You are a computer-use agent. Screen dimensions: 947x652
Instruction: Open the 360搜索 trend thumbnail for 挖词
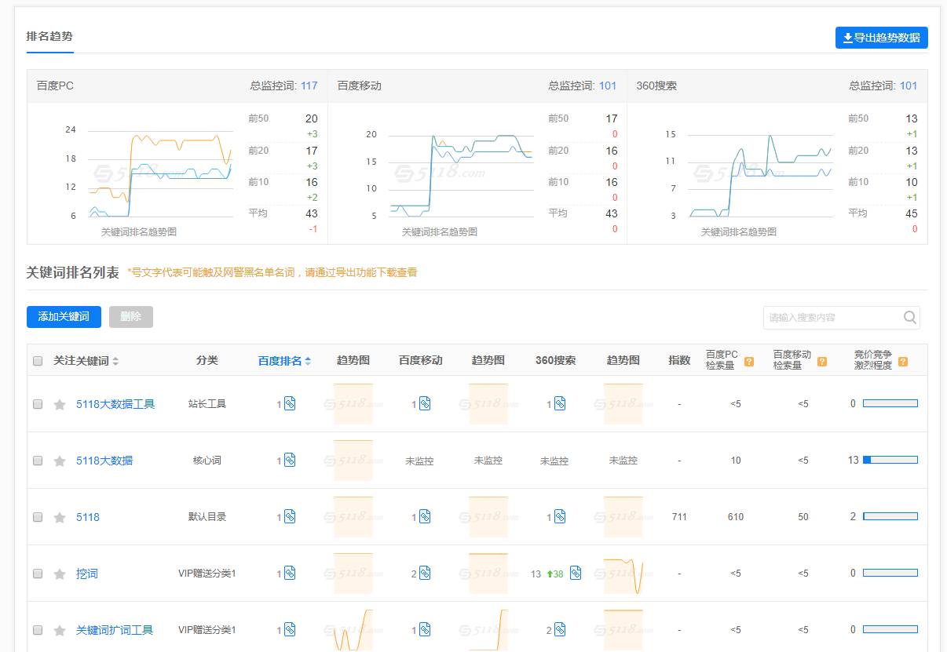point(623,574)
